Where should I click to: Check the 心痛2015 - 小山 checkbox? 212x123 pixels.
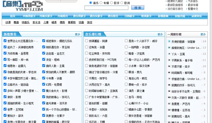(x=126, y=103)
